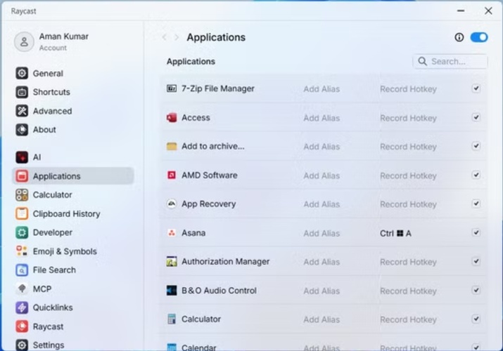503x351 pixels.
Task: Click the MCP icon in sidebar
Action: click(x=22, y=289)
